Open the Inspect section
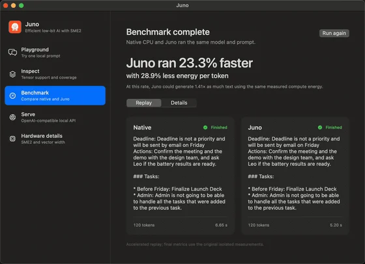The image size is (365, 264). click(x=55, y=74)
